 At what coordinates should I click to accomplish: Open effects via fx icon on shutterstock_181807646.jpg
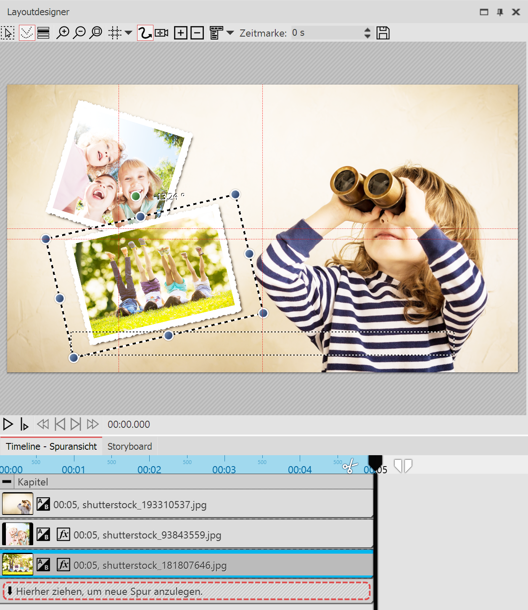tap(63, 565)
